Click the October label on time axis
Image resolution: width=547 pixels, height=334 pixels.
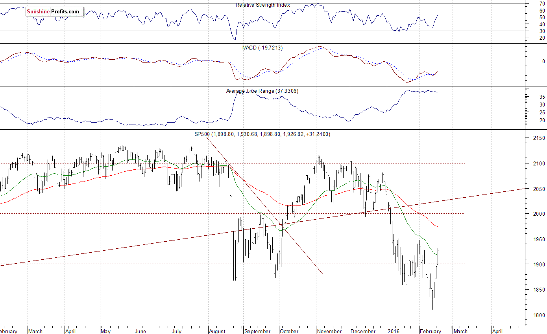pyautogui.click(x=290, y=331)
